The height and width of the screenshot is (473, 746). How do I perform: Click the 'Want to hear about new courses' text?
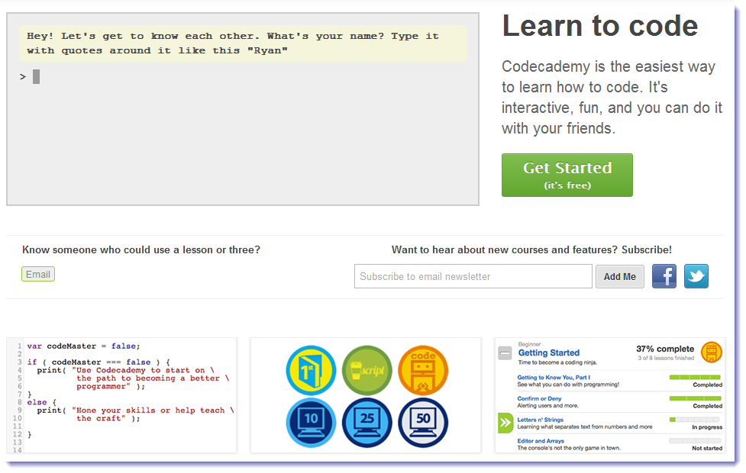pyautogui.click(x=531, y=250)
